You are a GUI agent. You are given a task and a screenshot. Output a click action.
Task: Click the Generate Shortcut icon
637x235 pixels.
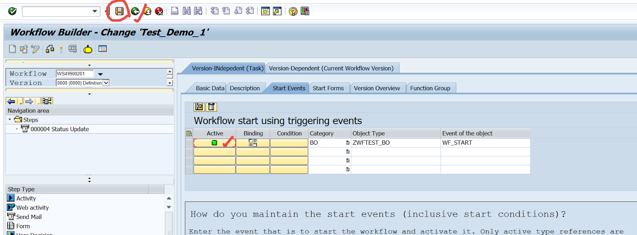[x=277, y=11]
